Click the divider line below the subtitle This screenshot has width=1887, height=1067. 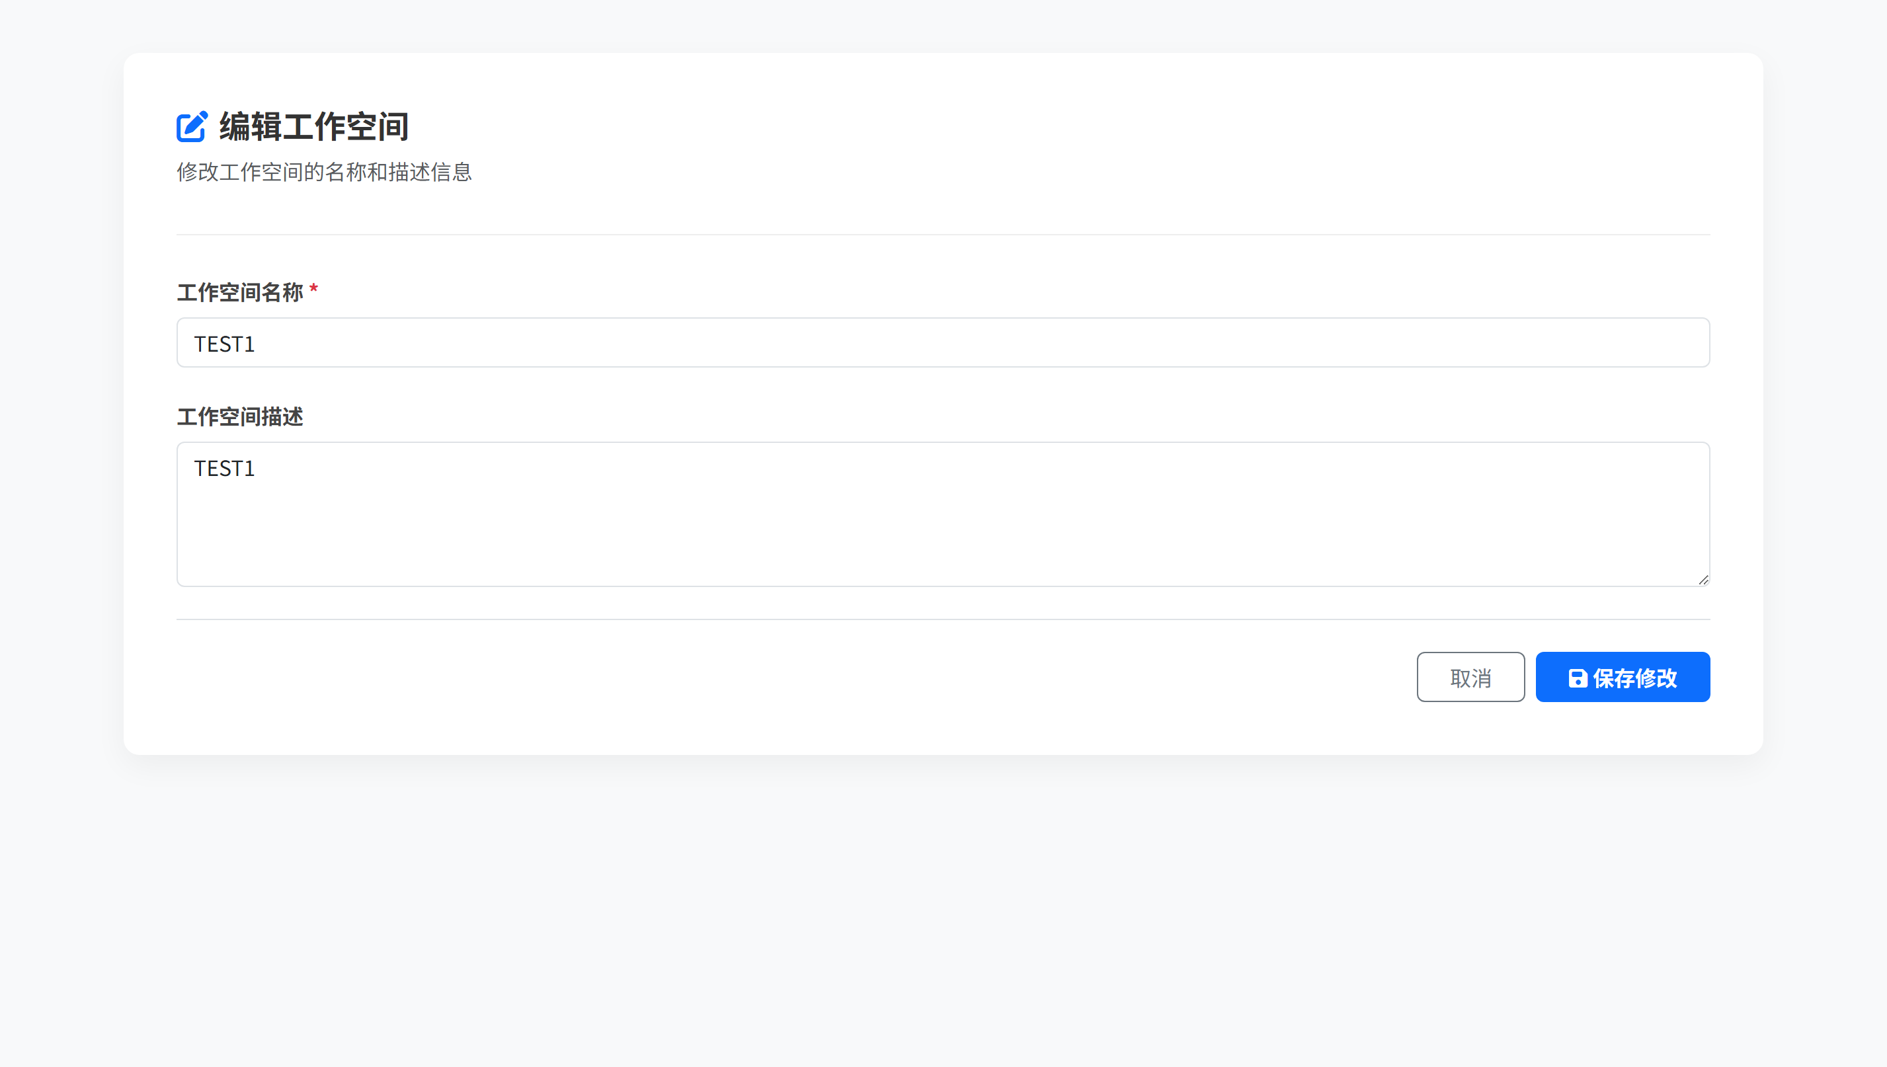point(942,235)
